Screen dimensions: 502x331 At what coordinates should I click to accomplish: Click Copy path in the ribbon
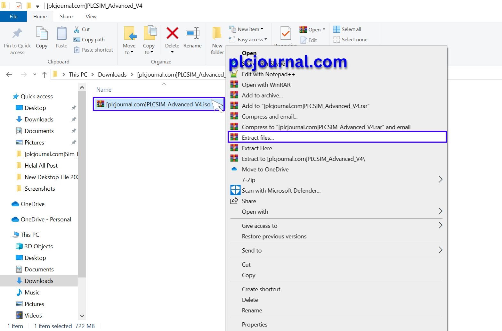click(89, 39)
